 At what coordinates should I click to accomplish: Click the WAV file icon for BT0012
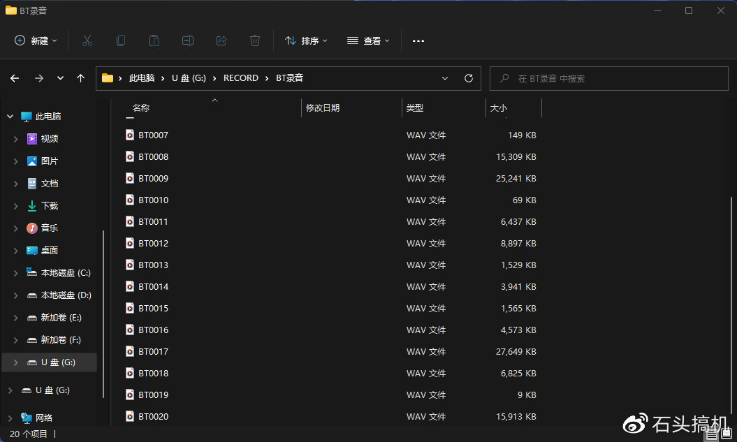coord(130,243)
